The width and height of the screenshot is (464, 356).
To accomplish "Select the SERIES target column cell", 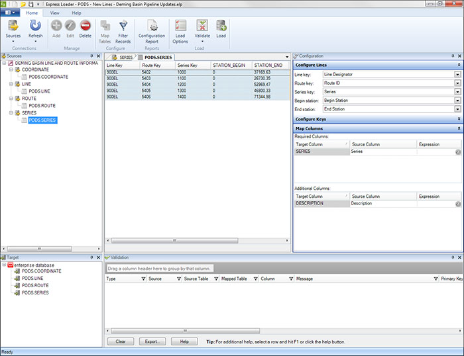I will (x=321, y=152).
